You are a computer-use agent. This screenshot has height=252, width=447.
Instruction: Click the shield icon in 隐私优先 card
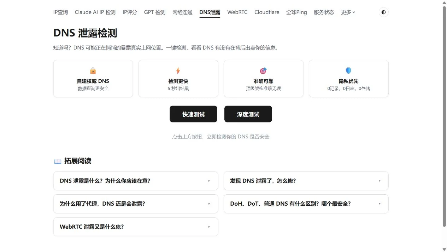tap(348, 71)
